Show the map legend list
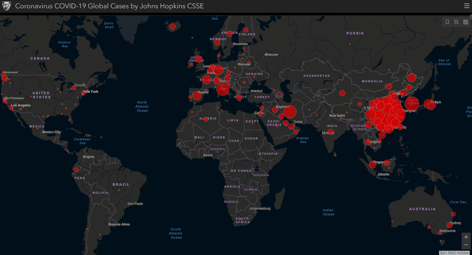The image size is (472, 255). pos(457,22)
